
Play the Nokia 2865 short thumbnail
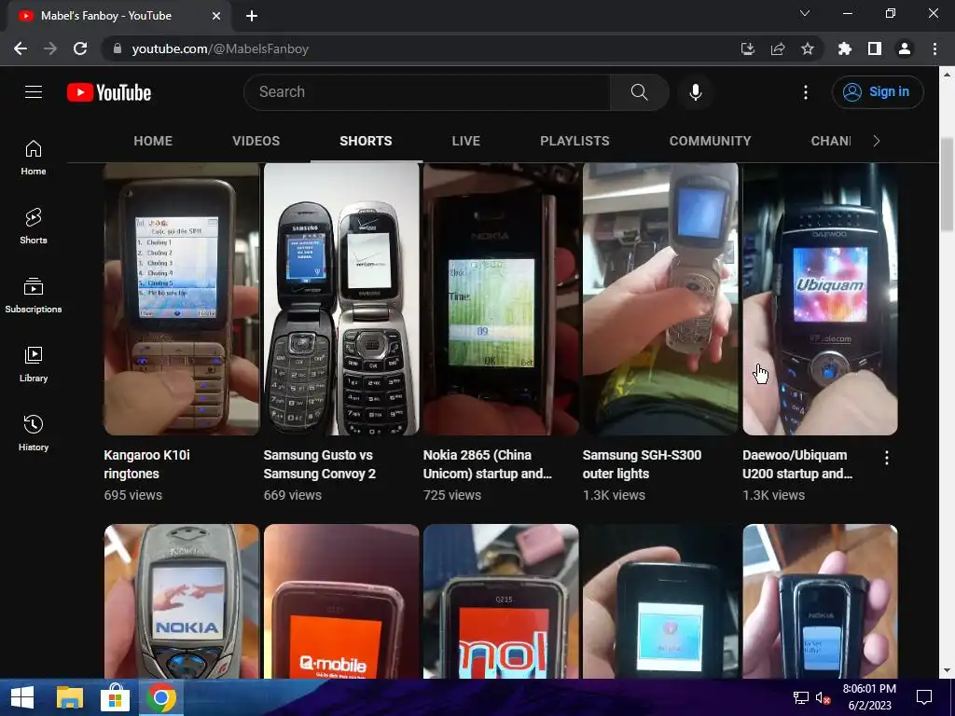point(501,299)
